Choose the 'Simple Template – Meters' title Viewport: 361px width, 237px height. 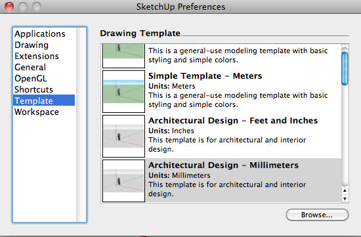(x=205, y=75)
